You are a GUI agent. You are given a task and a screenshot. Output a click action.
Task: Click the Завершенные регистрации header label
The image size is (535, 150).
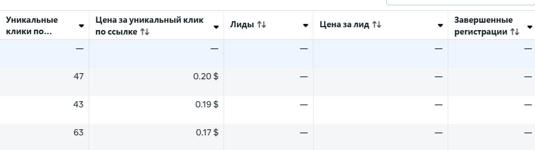pyautogui.click(x=483, y=26)
